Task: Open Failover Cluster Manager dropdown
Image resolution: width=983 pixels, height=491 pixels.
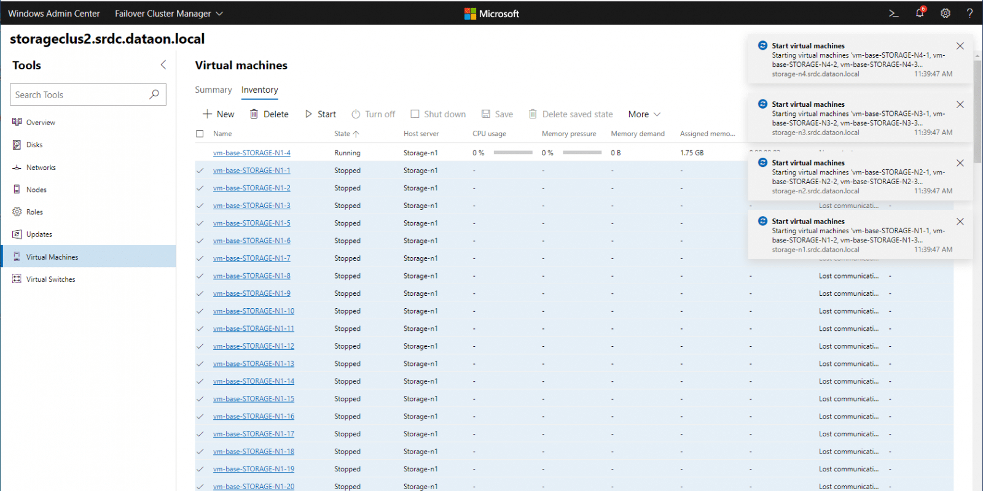Action: (169, 13)
